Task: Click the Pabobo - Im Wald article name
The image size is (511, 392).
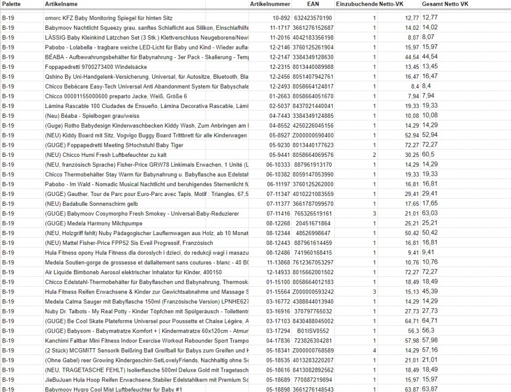Action: point(147,184)
